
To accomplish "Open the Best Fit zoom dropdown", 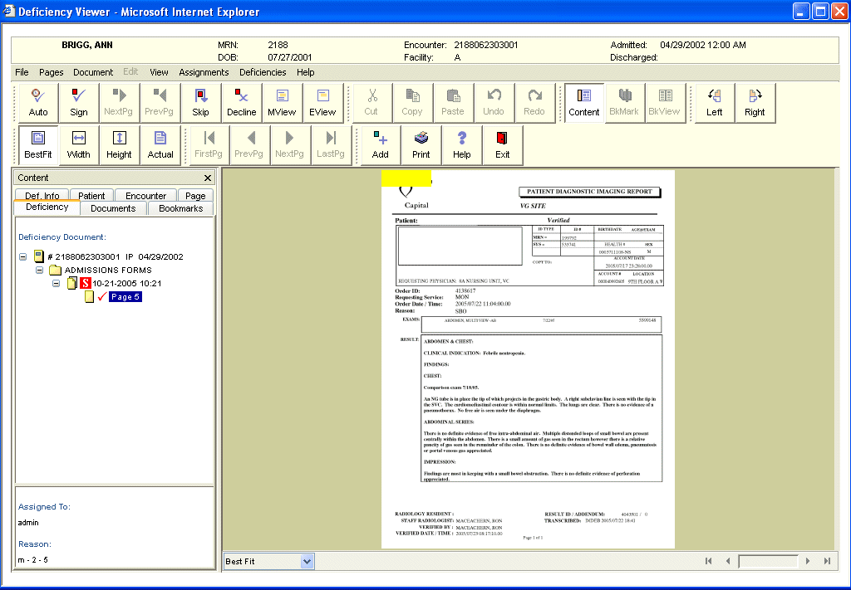I will [x=307, y=561].
